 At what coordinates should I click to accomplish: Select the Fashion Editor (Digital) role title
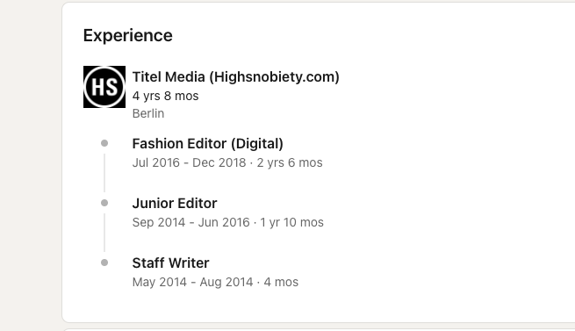click(207, 143)
